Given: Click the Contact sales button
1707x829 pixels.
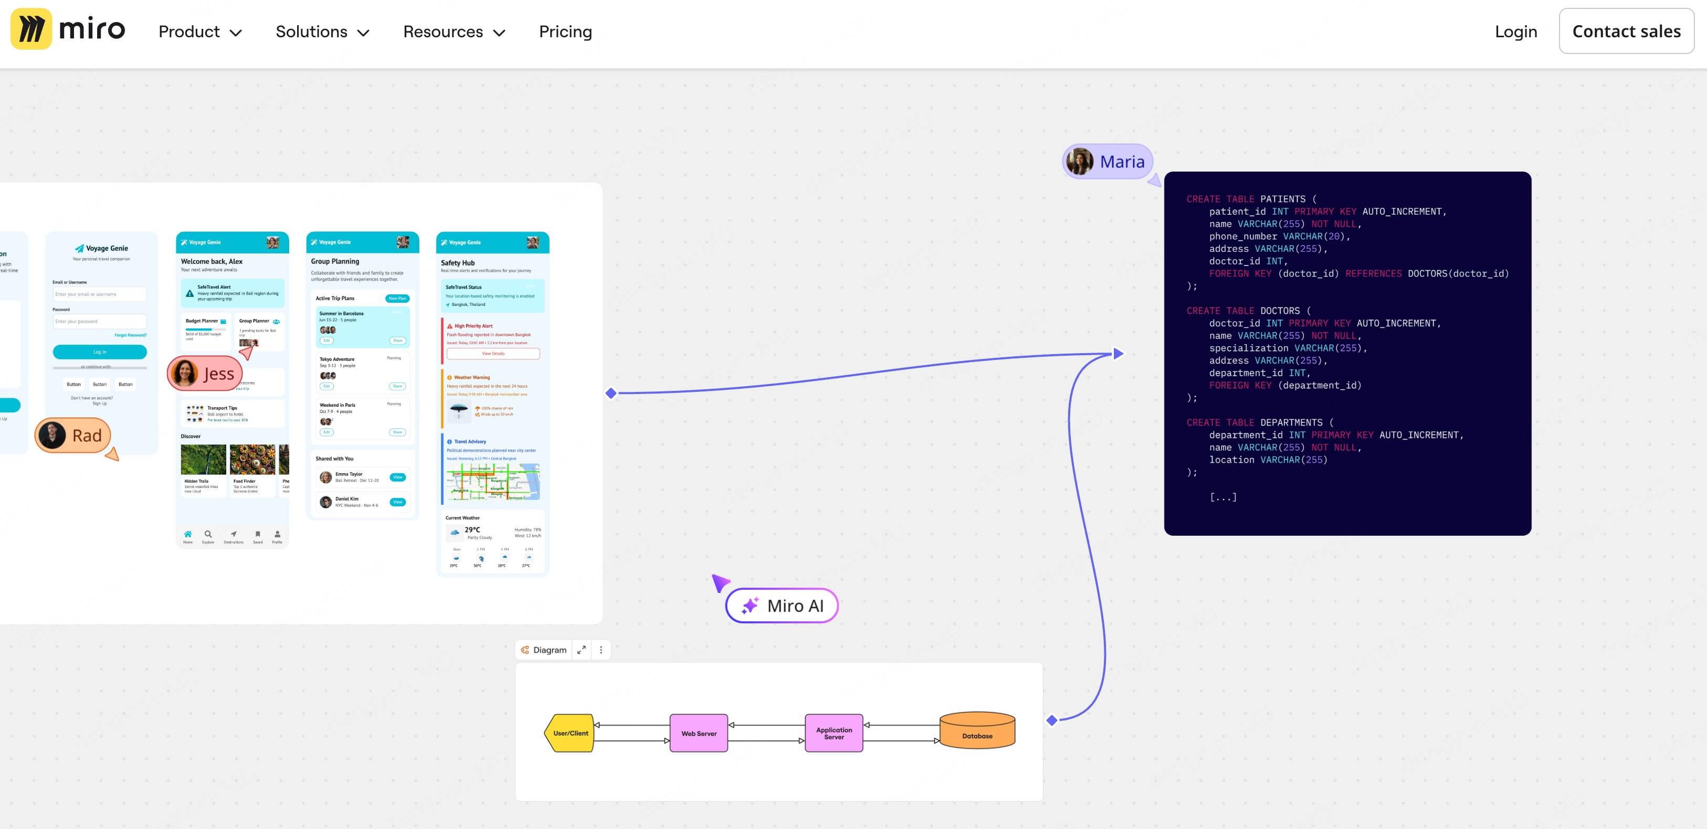Looking at the screenshot, I should (x=1626, y=31).
